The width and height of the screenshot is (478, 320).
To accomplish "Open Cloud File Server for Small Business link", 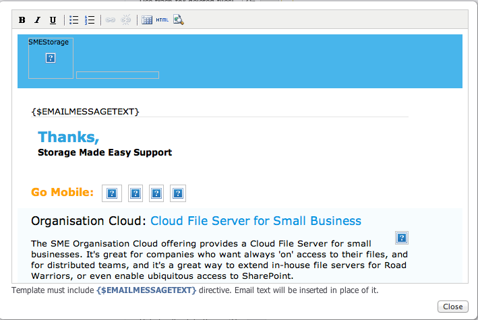I will 256,221.
